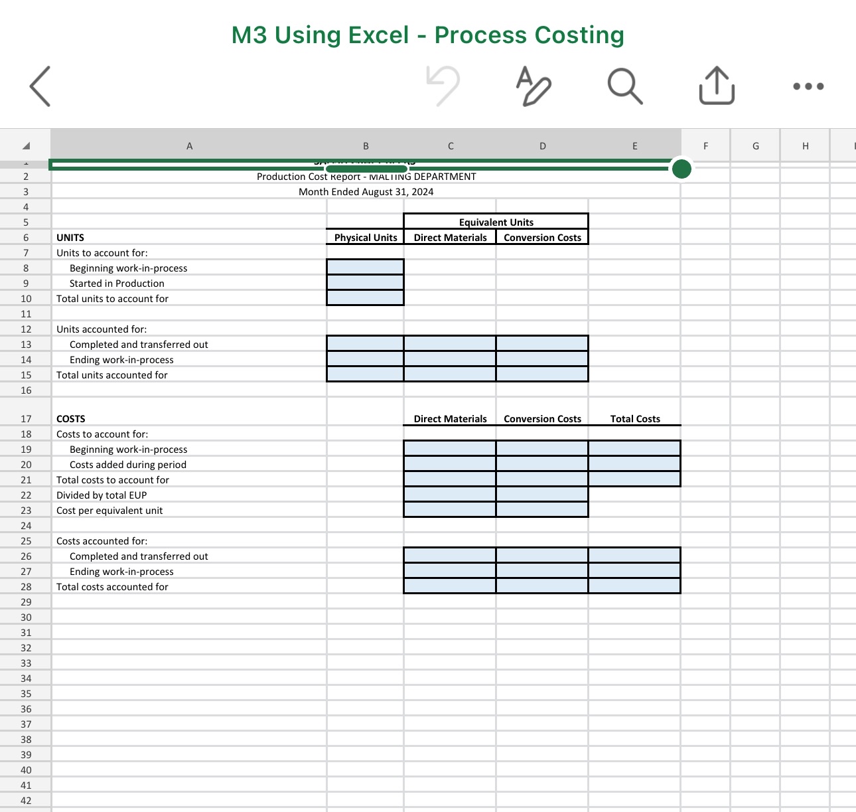Viewport: 856px width, 812px height.
Task: Open the Share sheet icon
Action: click(715, 86)
